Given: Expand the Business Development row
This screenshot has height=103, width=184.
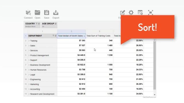Looking at the screenshot, I should (x=29, y=65).
